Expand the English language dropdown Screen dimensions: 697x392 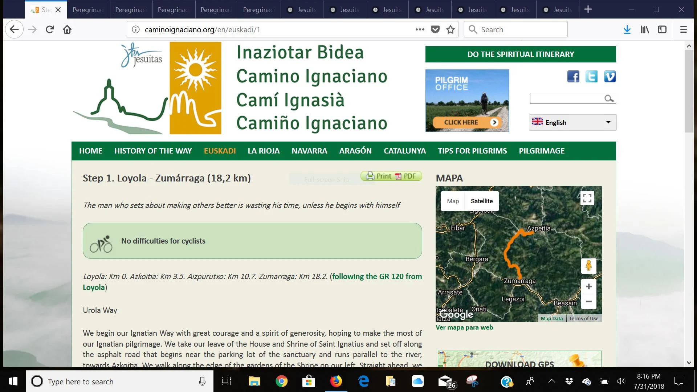pos(572,122)
